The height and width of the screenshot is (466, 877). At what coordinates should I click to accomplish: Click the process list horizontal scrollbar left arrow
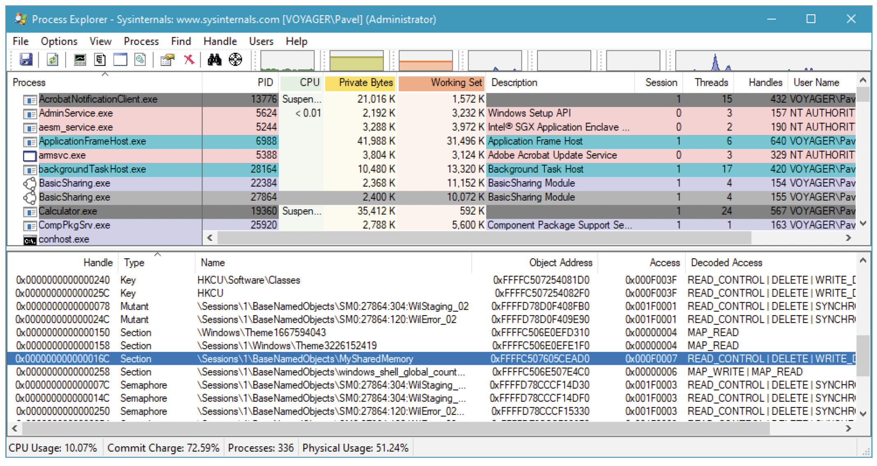pos(210,238)
